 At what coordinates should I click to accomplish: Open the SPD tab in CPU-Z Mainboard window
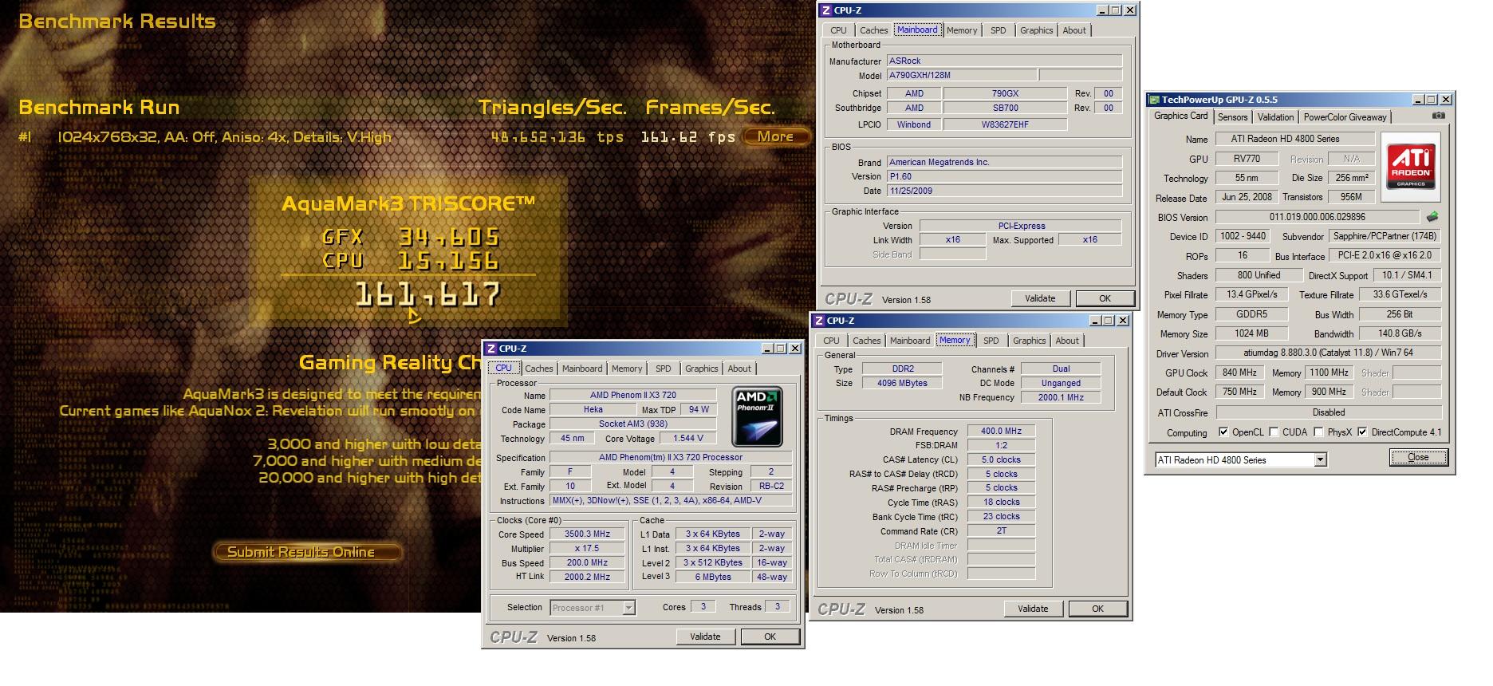[998, 30]
